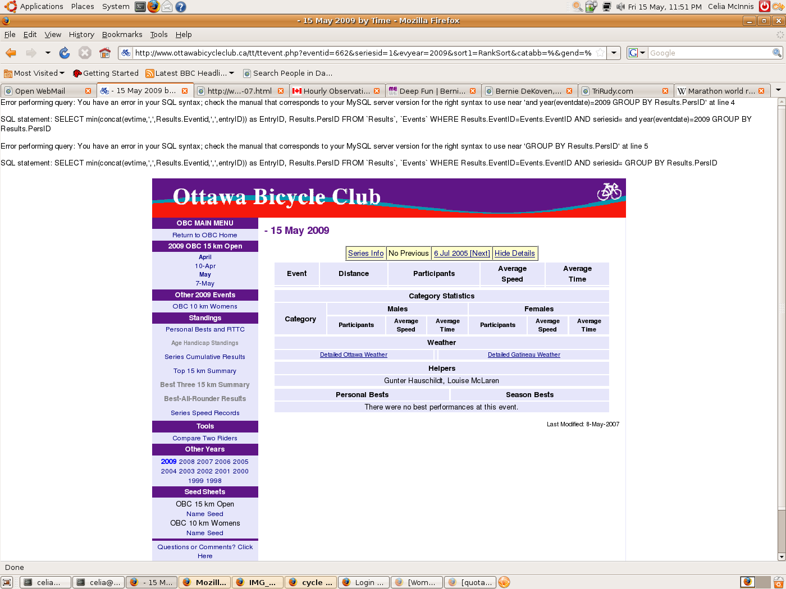
Task: Click the Reload page icon
Action: [x=65, y=53]
